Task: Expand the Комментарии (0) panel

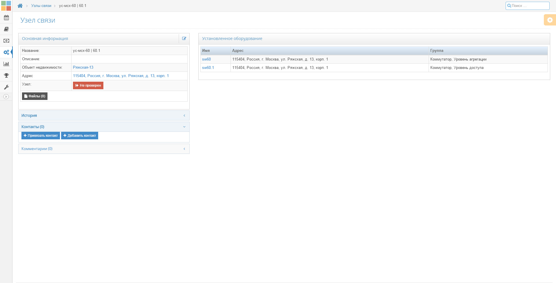Action: point(104,149)
